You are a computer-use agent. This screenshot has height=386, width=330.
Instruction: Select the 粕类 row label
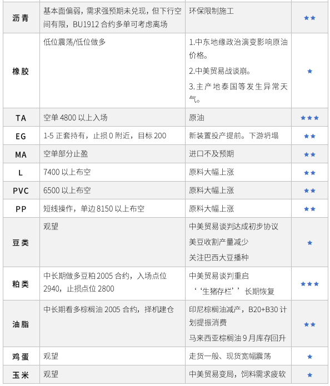[x=21, y=284]
